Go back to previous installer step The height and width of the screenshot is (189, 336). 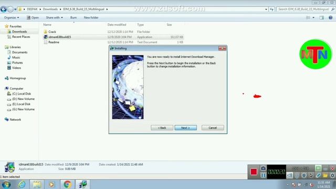(162, 128)
